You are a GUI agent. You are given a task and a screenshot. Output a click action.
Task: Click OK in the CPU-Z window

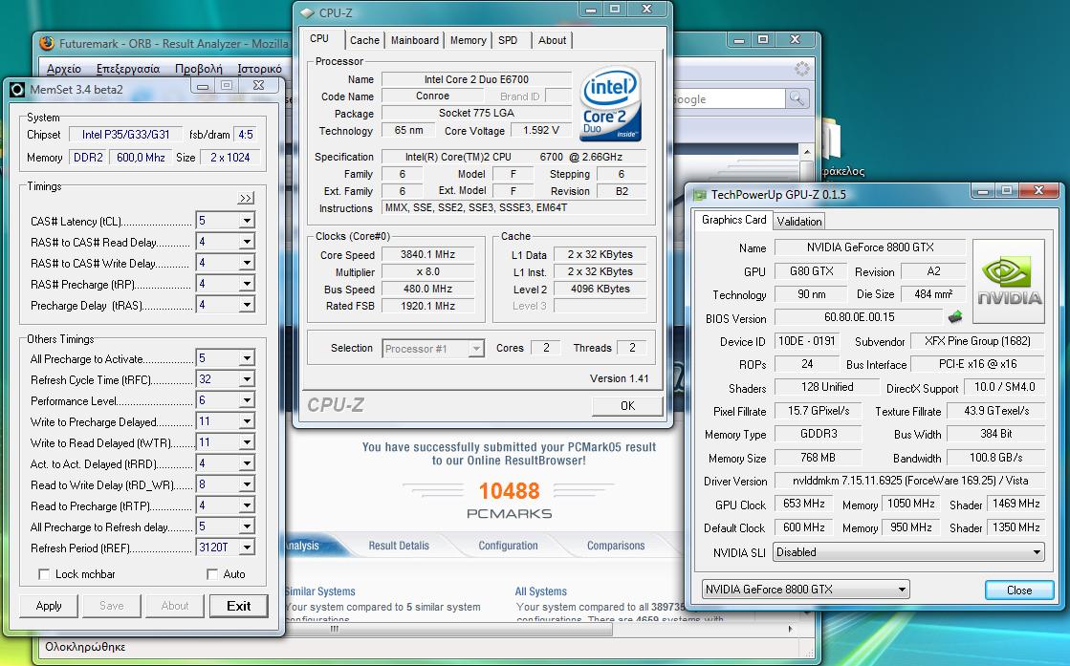coord(627,405)
